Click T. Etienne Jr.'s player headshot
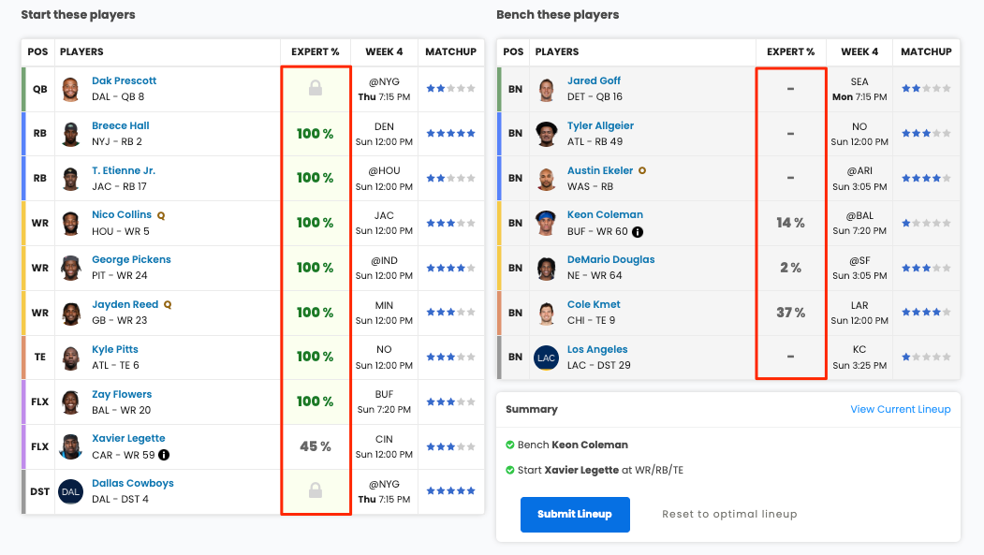 [71, 178]
